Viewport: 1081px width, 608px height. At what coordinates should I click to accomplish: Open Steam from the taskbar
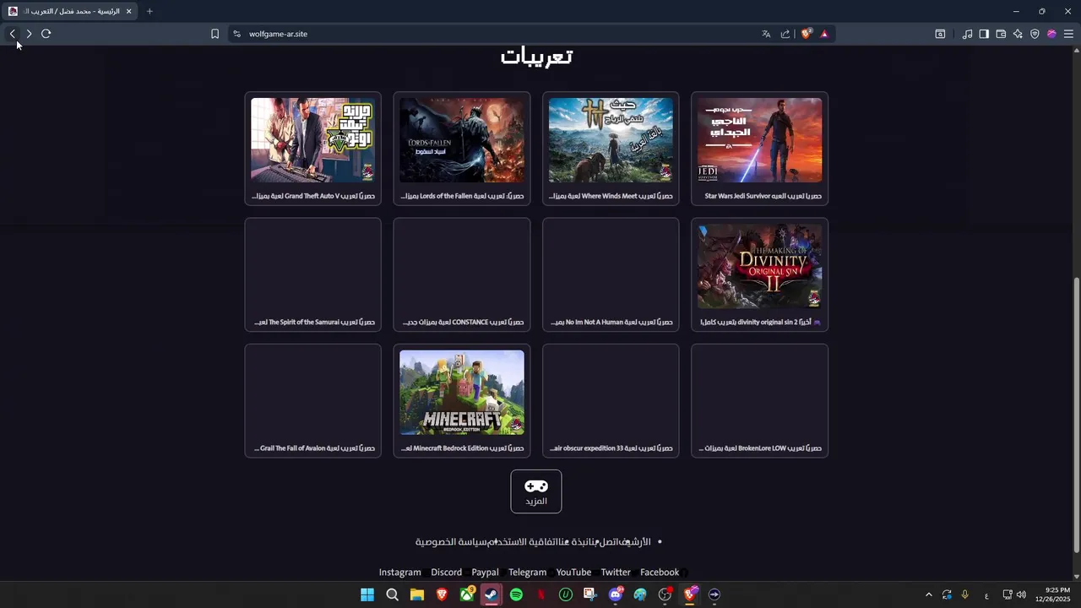[x=492, y=594]
